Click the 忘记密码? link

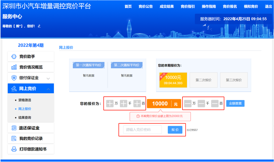pos(192,130)
